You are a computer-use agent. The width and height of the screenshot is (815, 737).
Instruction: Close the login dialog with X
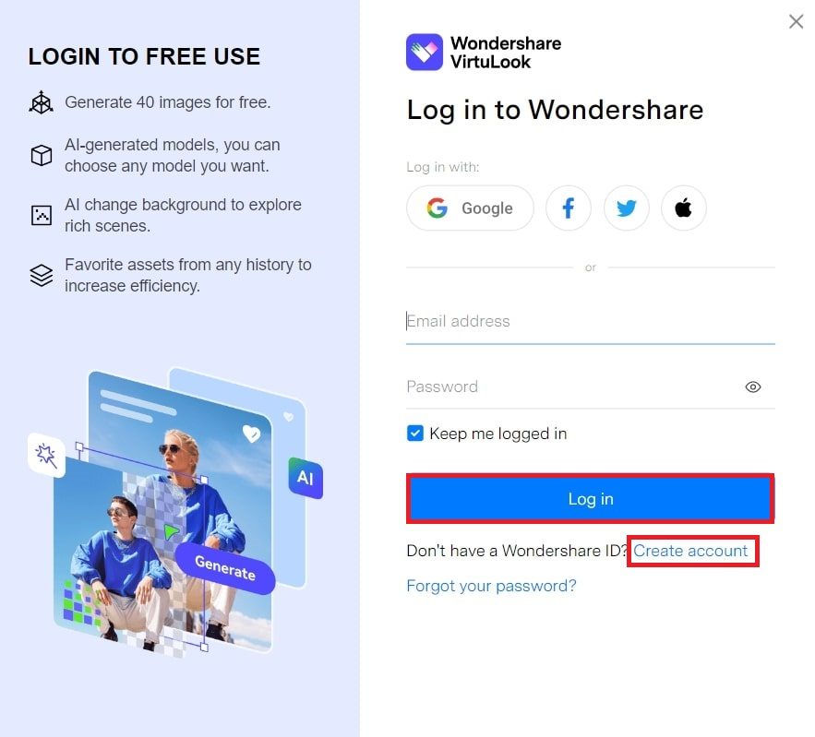796,22
